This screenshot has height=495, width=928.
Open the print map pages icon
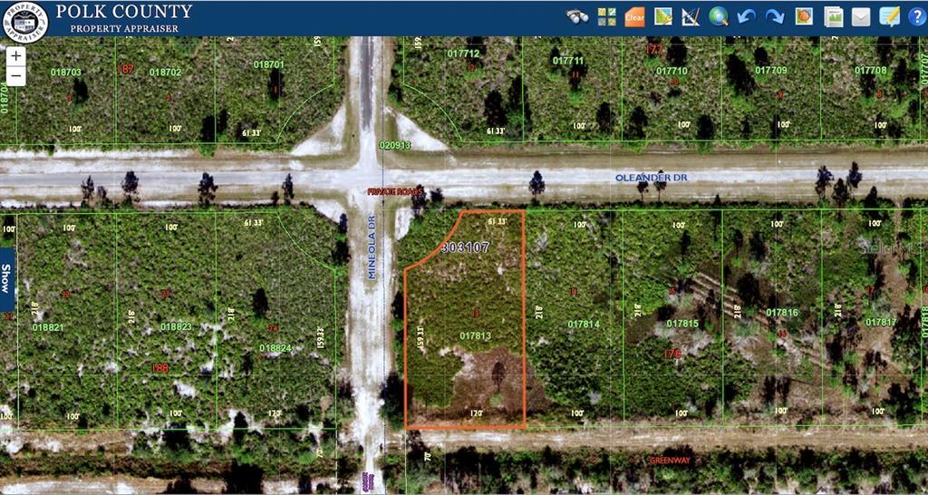point(834,16)
